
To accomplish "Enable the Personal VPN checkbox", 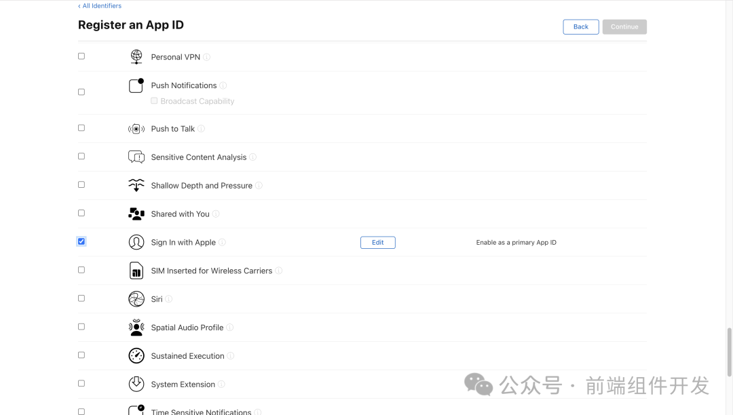I will coord(81,56).
